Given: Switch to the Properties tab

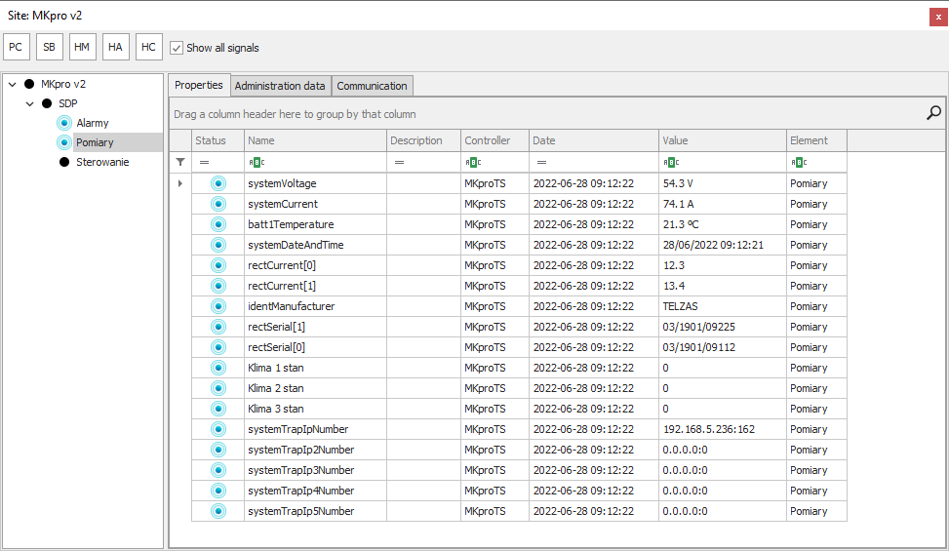Looking at the screenshot, I should coord(199,85).
